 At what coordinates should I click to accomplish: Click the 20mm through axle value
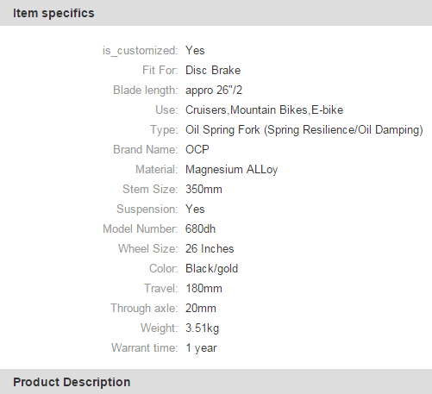tap(201, 309)
